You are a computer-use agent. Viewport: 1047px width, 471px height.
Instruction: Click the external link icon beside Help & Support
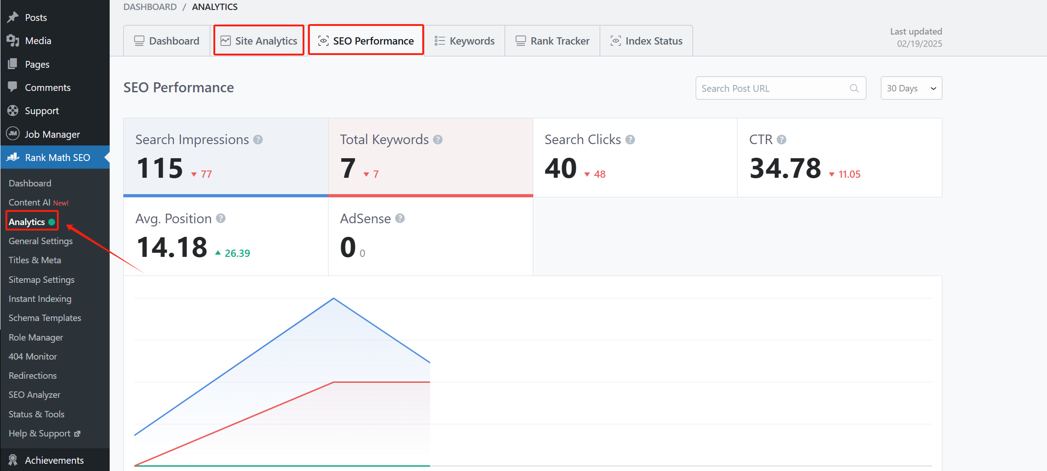[x=76, y=433]
